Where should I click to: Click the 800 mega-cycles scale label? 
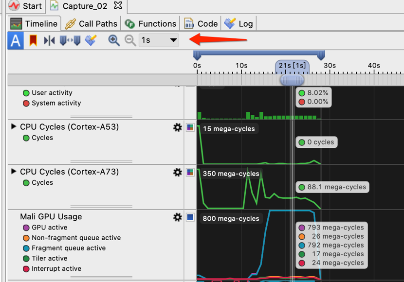pyautogui.click(x=231, y=218)
